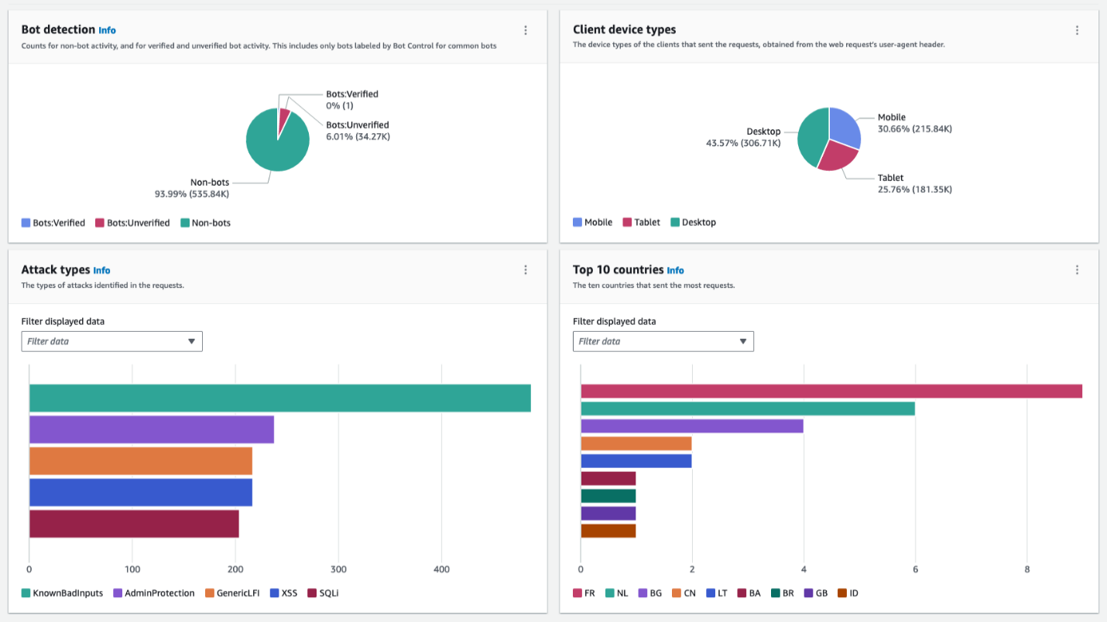Open the Top 10 countries Info link
Screen dimensions: 1107x622
point(675,270)
